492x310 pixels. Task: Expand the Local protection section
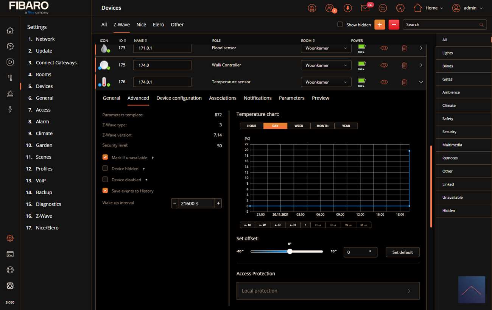[328, 291]
